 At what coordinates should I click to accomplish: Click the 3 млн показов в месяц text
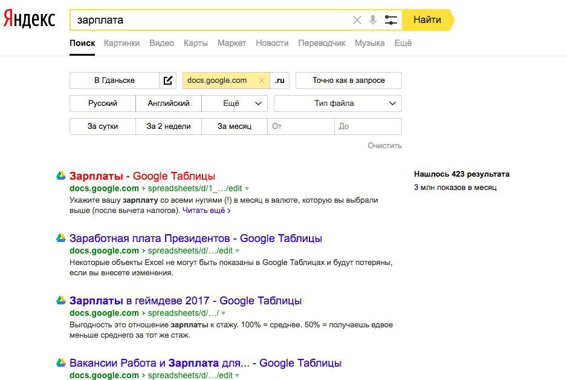click(455, 188)
